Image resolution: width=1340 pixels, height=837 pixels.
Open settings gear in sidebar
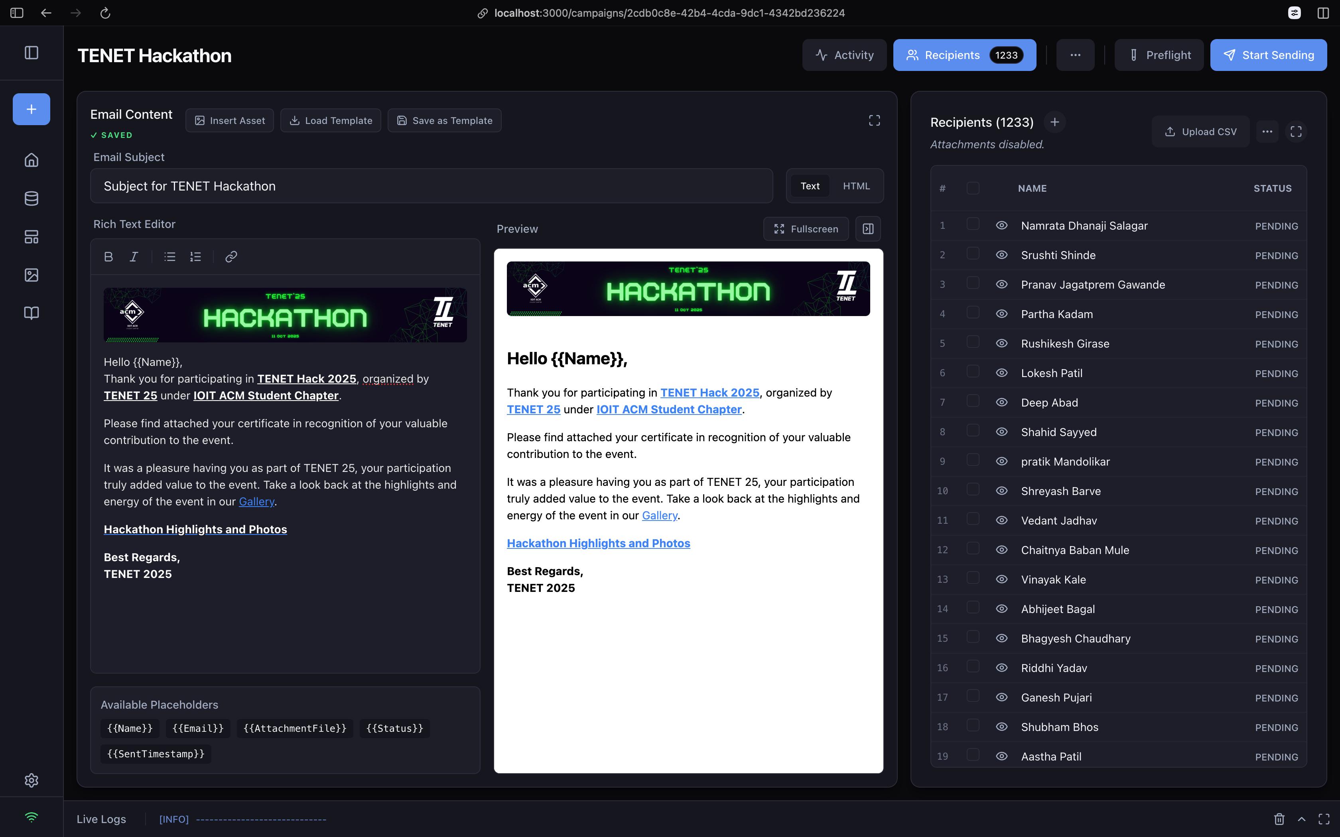pyautogui.click(x=32, y=780)
